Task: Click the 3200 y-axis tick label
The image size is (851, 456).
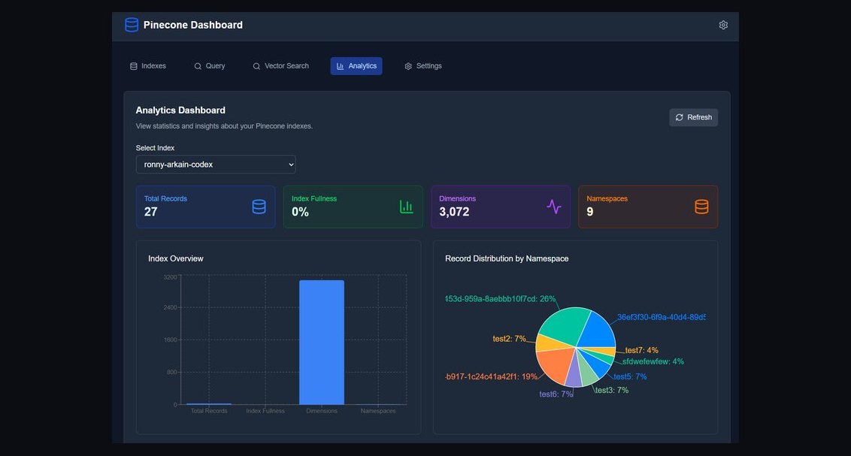Action: click(x=170, y=277)
